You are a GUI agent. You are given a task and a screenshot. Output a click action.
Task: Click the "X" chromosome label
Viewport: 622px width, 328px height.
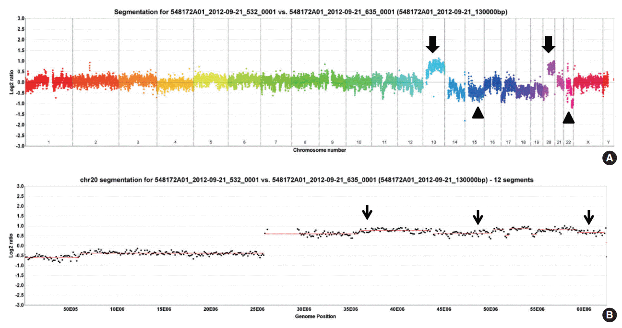(x=588, y=143)
